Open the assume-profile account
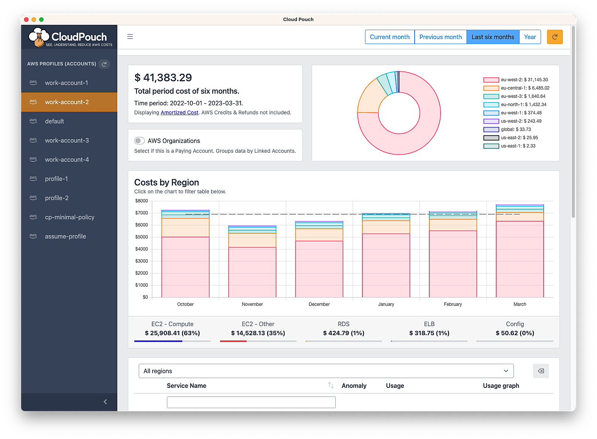 (69, 236)
